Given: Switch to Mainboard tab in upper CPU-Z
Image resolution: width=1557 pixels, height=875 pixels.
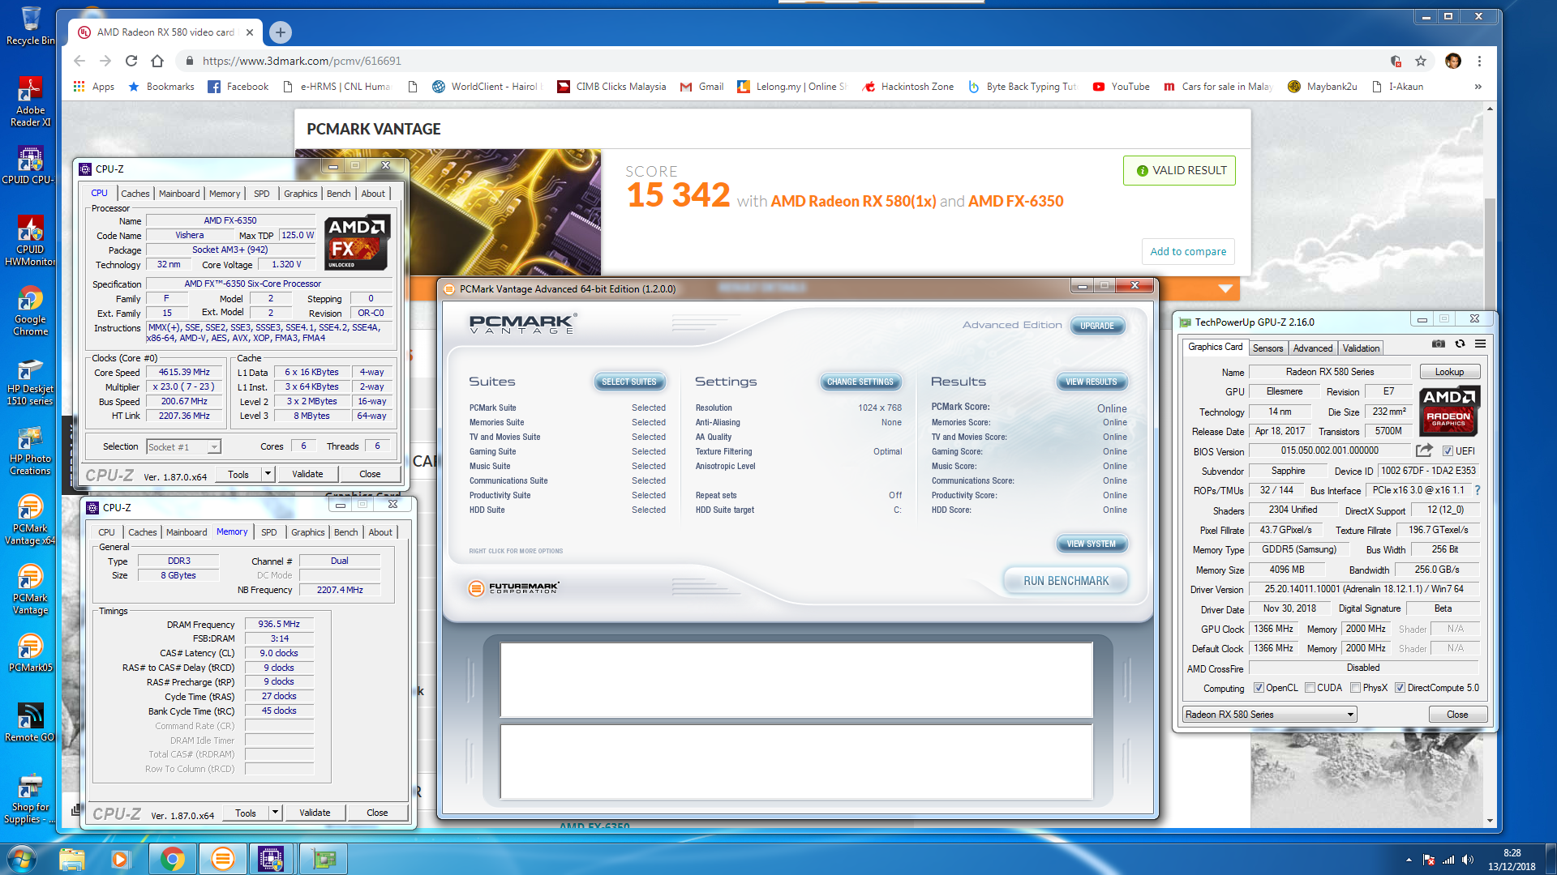Looking at the screenshot, I should [179, 194].
